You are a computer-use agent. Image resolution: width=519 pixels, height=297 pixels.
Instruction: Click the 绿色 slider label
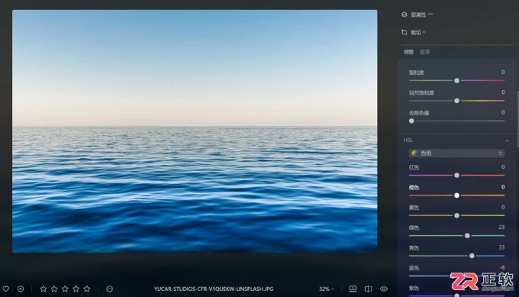click(414, 228)
